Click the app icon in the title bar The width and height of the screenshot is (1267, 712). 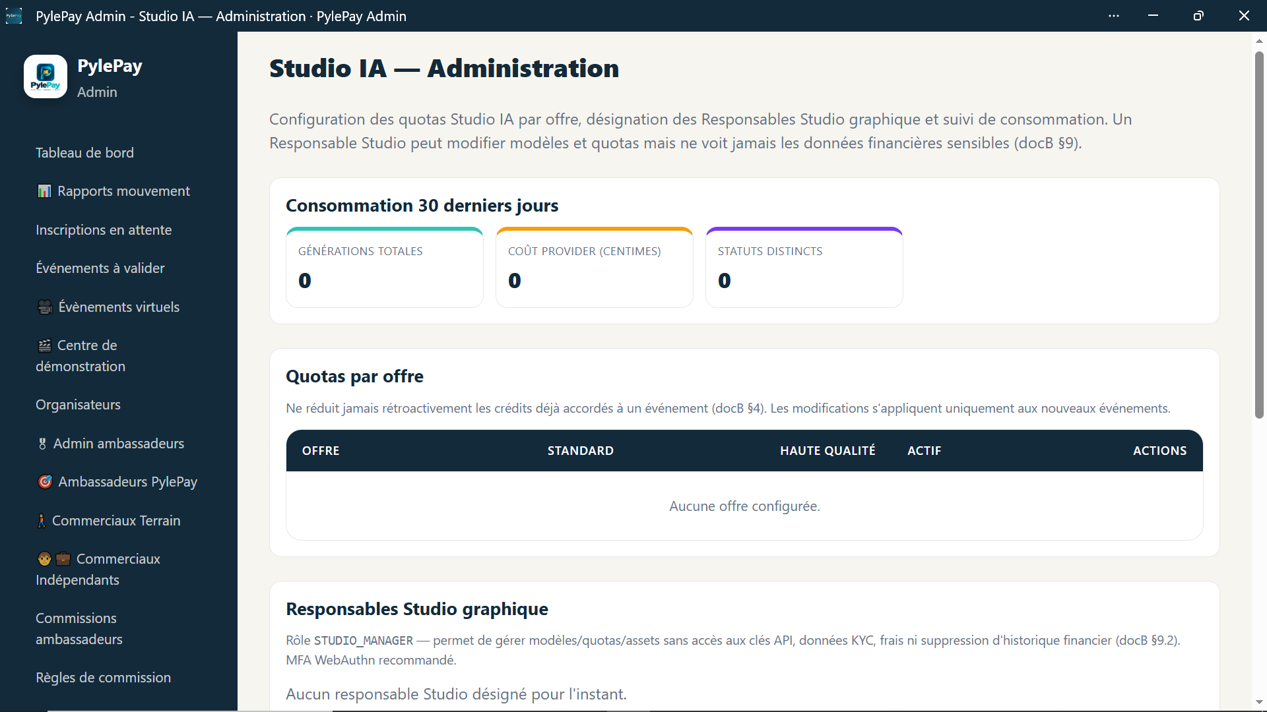14,16
